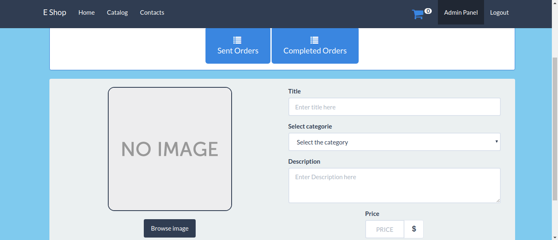Image resolution: width=558 pixels, height=240 pixels.
Task: Click the NO IMAGE placeholder thumbnail
Action: coord(170,149)
